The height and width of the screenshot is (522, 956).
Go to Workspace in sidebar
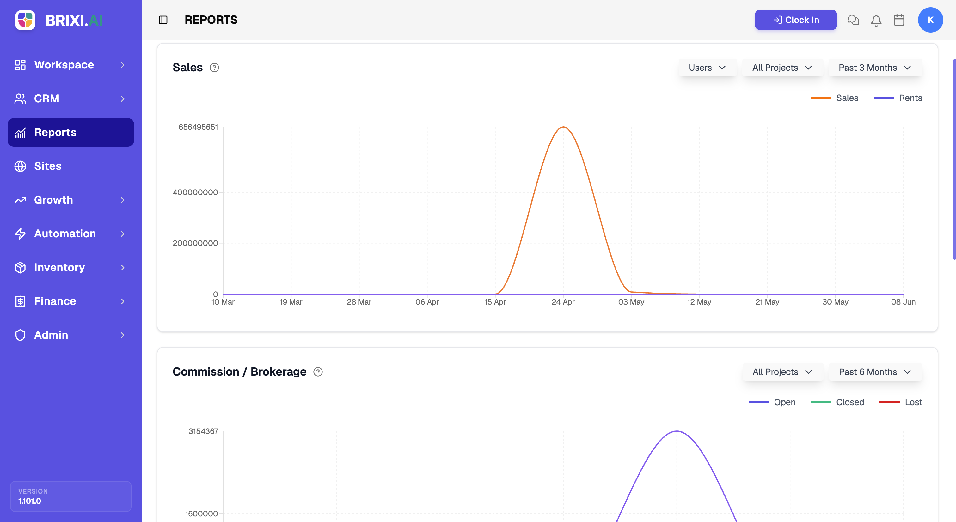70,65
